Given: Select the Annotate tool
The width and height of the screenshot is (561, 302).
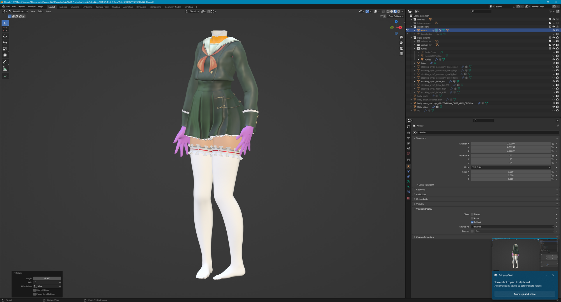Looking at the screenshot, I should [5, 62].
